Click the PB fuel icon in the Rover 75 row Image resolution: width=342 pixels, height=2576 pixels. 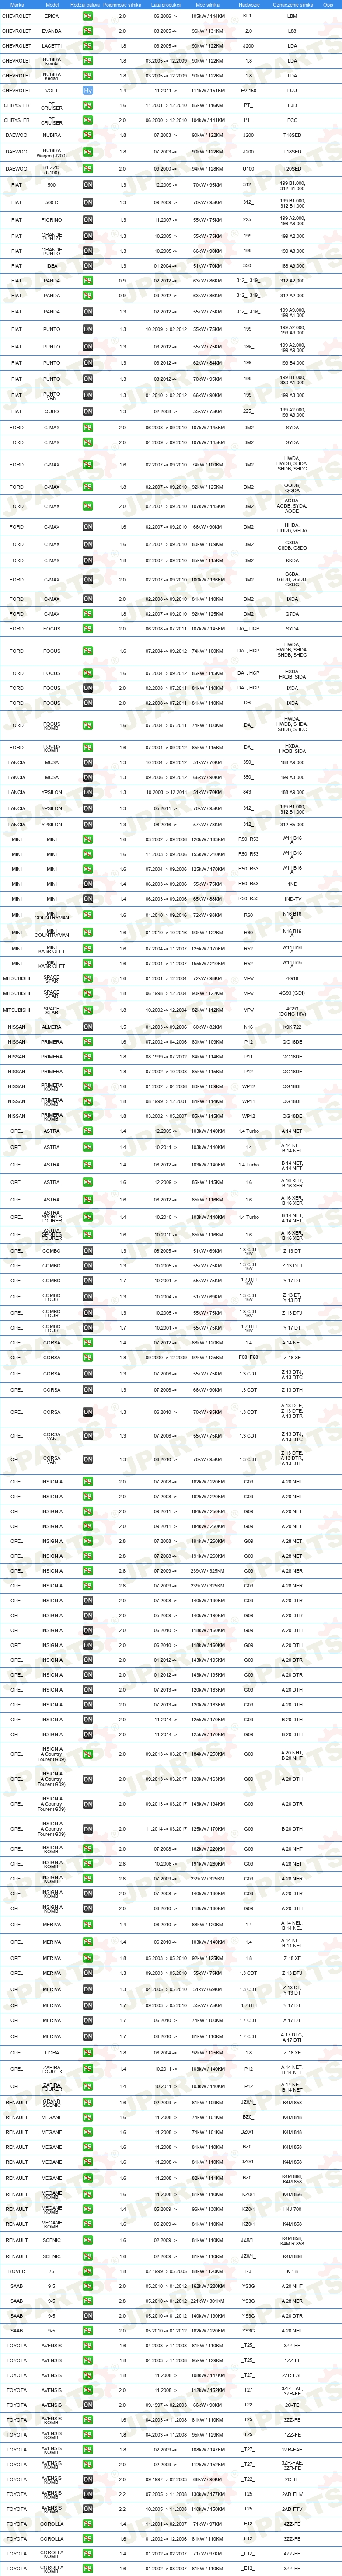(x=88, y=2271)
